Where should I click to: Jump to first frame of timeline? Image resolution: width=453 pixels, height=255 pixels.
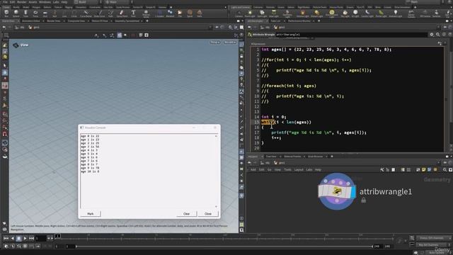[x=6, y=238]
